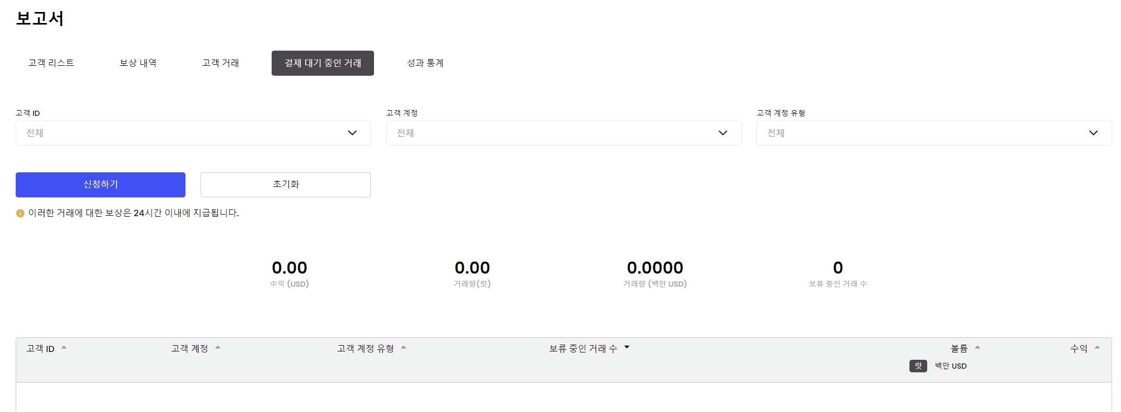This screenshot has width=1121, height=412.
Task: Click the 0 보류 중인 거래 수 summary value
Action: pos(838,268)
